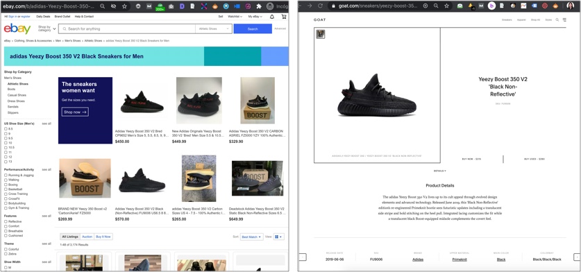Click Shop now in sneakers banner
The image size is (581, 272).
pyautogui.click(x=75, y=112)
